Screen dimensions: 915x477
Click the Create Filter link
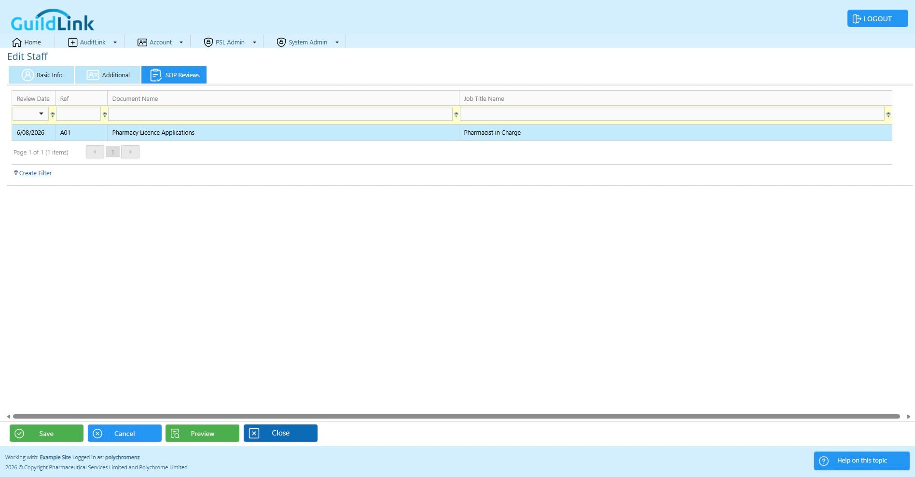click(x=35, y=173)
